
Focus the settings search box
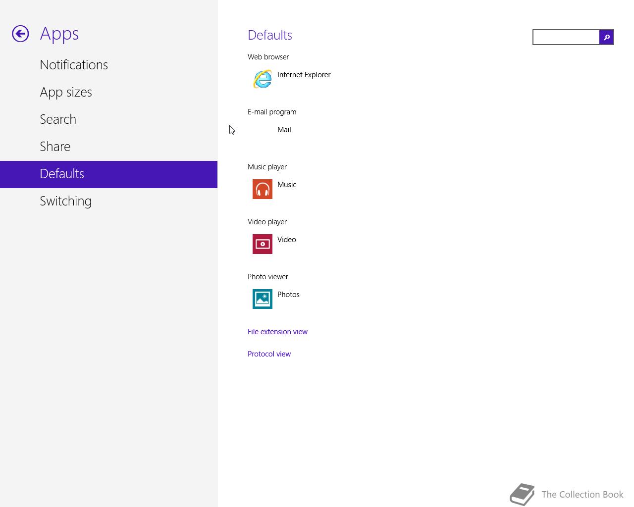click(x=566, y=37)
